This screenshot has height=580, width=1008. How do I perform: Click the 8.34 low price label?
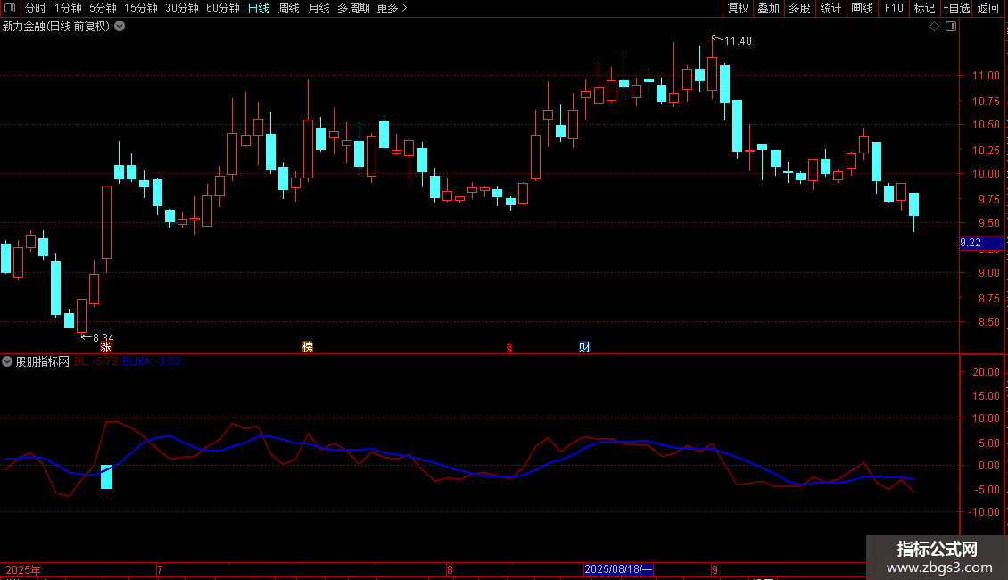pos(103,337)
